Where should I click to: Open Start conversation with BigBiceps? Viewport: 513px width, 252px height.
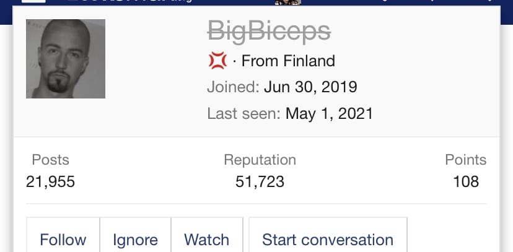point(328,240)
